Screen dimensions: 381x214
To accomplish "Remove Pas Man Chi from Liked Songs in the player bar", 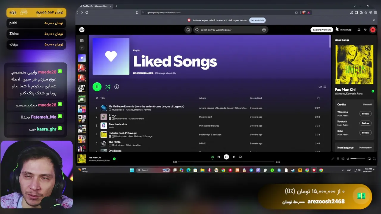I will (x=114, y=159).
